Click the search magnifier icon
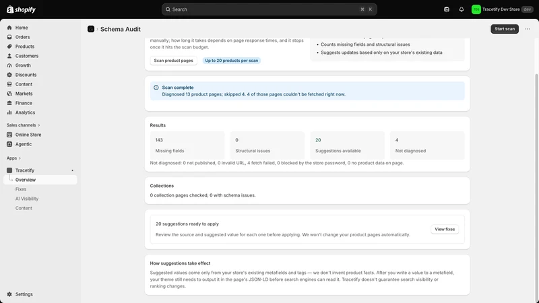539x303 pixels. 168,9
